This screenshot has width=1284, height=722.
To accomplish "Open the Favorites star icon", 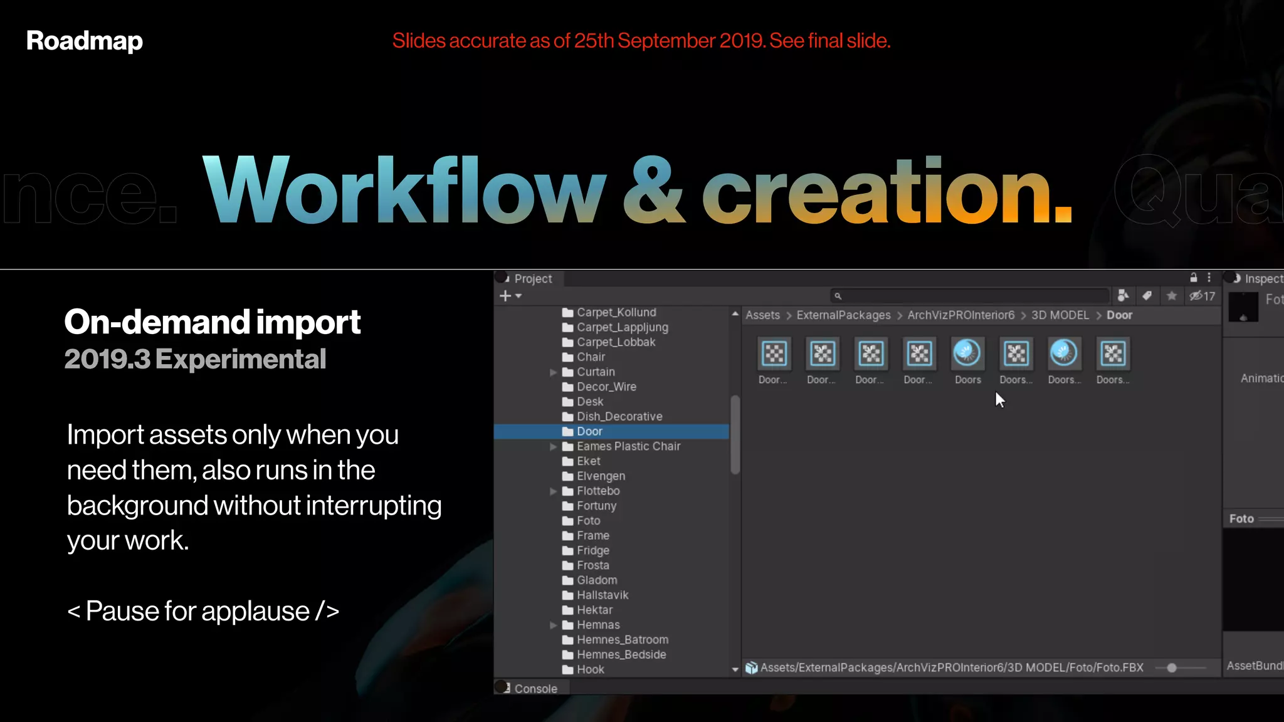I will pos(1171,296).
